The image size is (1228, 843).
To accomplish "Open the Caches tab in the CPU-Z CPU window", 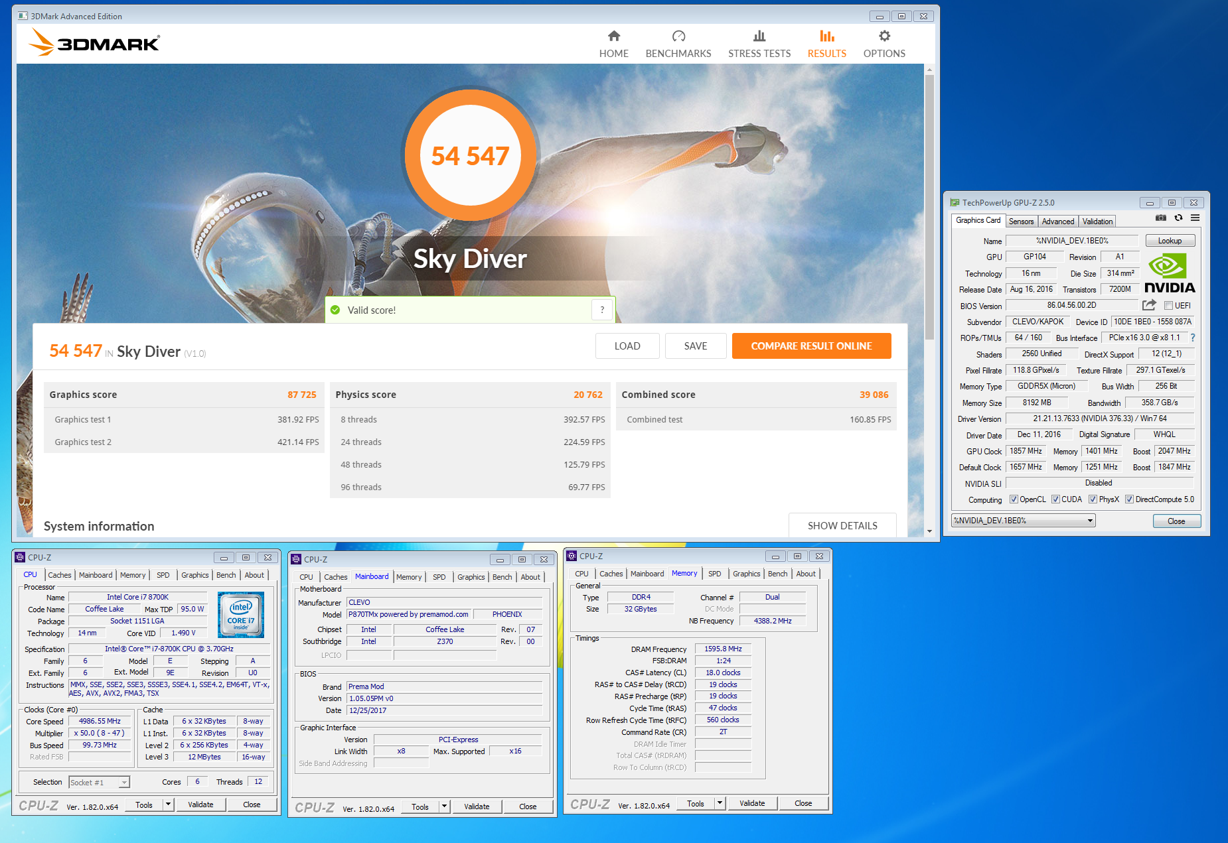I will [x=60, y=575].
